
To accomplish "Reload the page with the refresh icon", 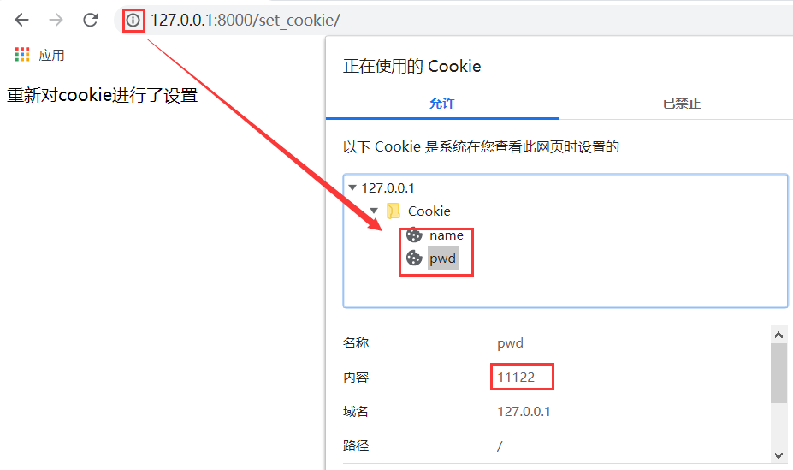I will [x=91, y=21].
